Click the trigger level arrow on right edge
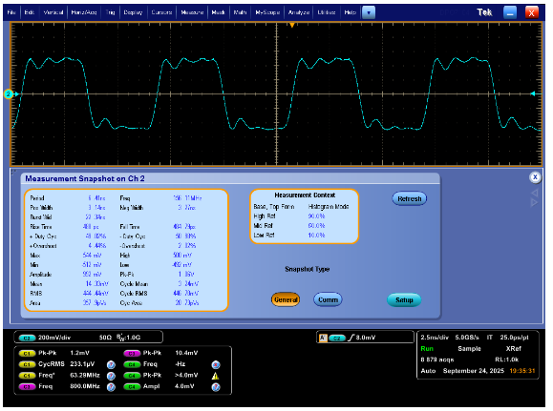Screen dimensions: 553x411 [533, 93]
